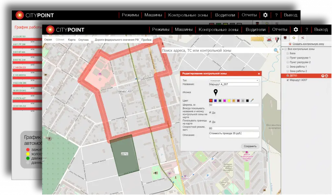Open the Тип dropdown in edit dialog
The width and height of the screenshot is (332, 195).
pos(234,80)
